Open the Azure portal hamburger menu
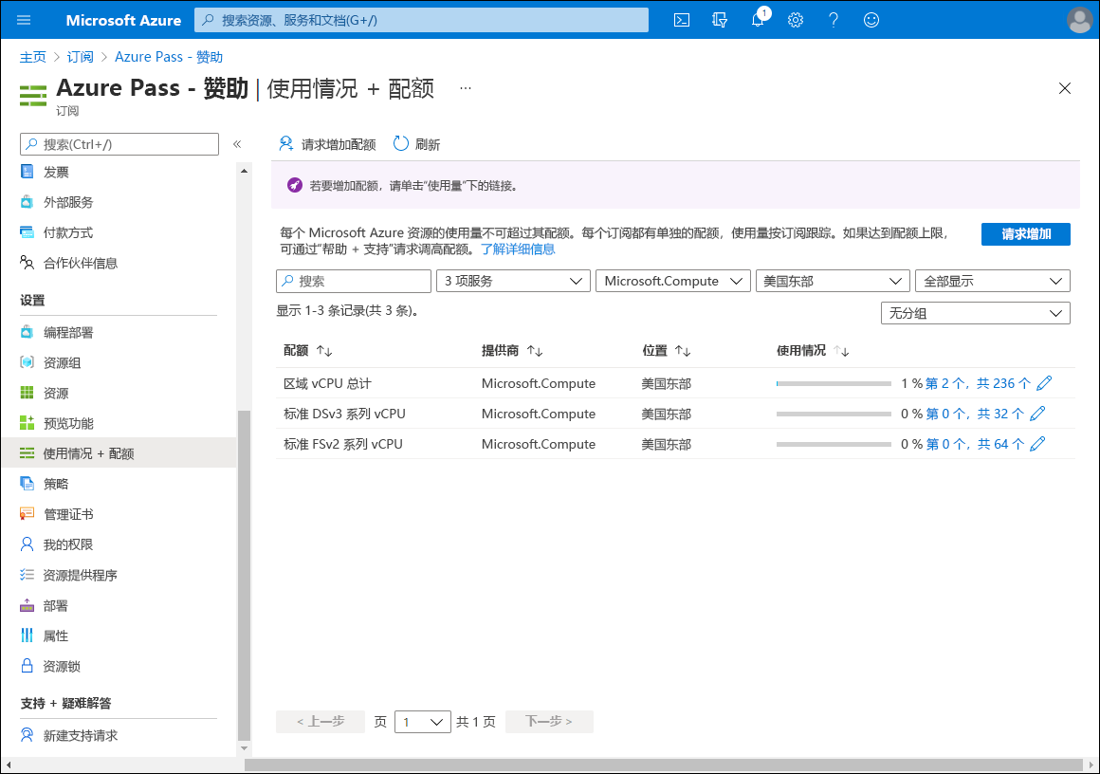Screen dimensions: 1100x774 24,20
